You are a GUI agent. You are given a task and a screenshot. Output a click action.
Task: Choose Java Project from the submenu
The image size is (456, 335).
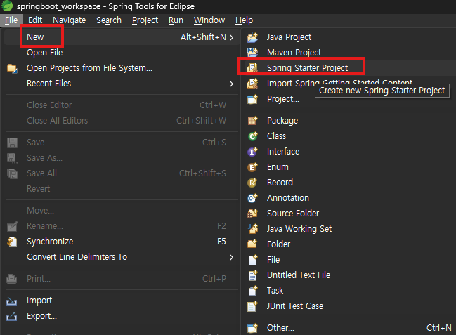point(350,37)
